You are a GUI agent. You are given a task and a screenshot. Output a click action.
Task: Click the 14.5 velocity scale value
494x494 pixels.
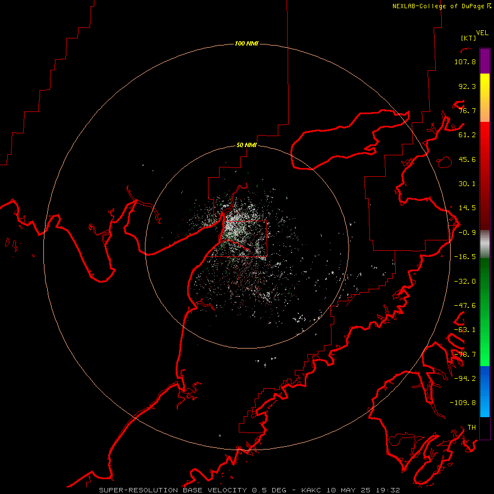[467, 208]
